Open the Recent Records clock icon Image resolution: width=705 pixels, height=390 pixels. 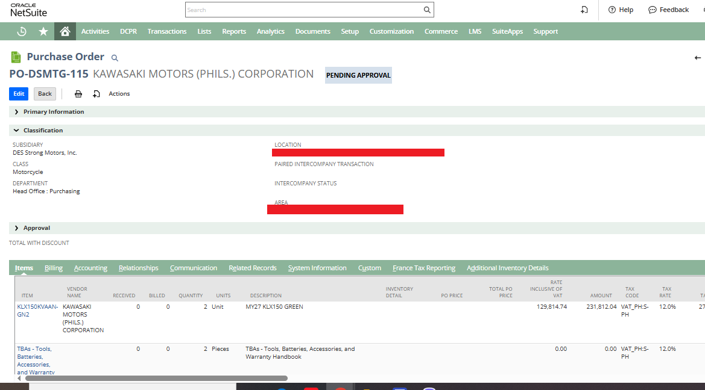(22, 31)
